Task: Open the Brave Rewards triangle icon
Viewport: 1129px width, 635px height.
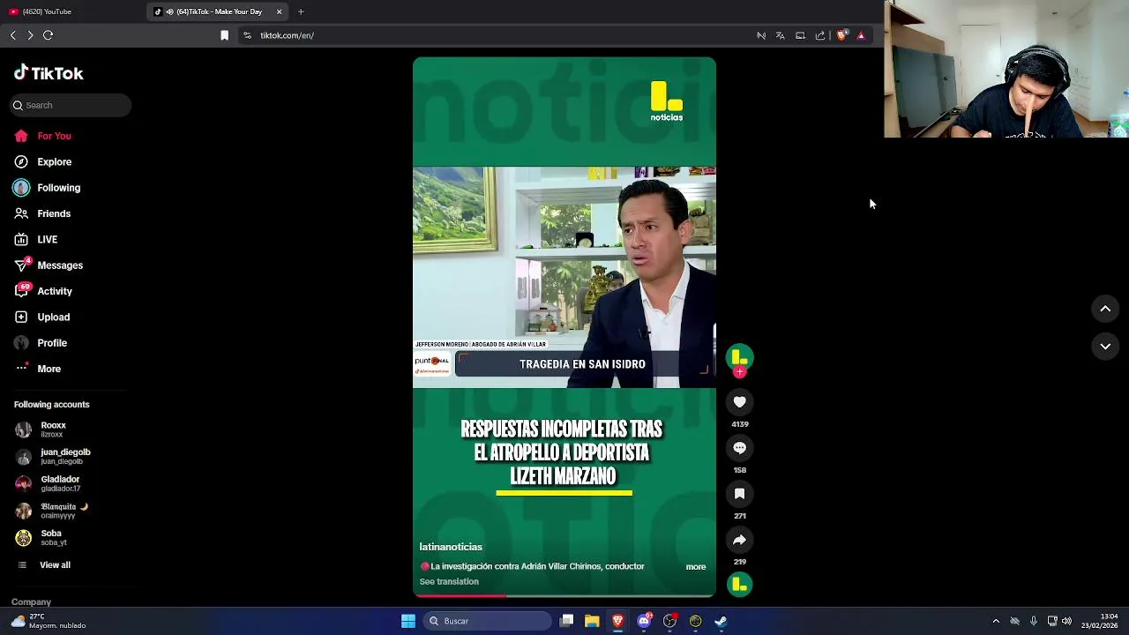Action: click(x=861, y=35)
